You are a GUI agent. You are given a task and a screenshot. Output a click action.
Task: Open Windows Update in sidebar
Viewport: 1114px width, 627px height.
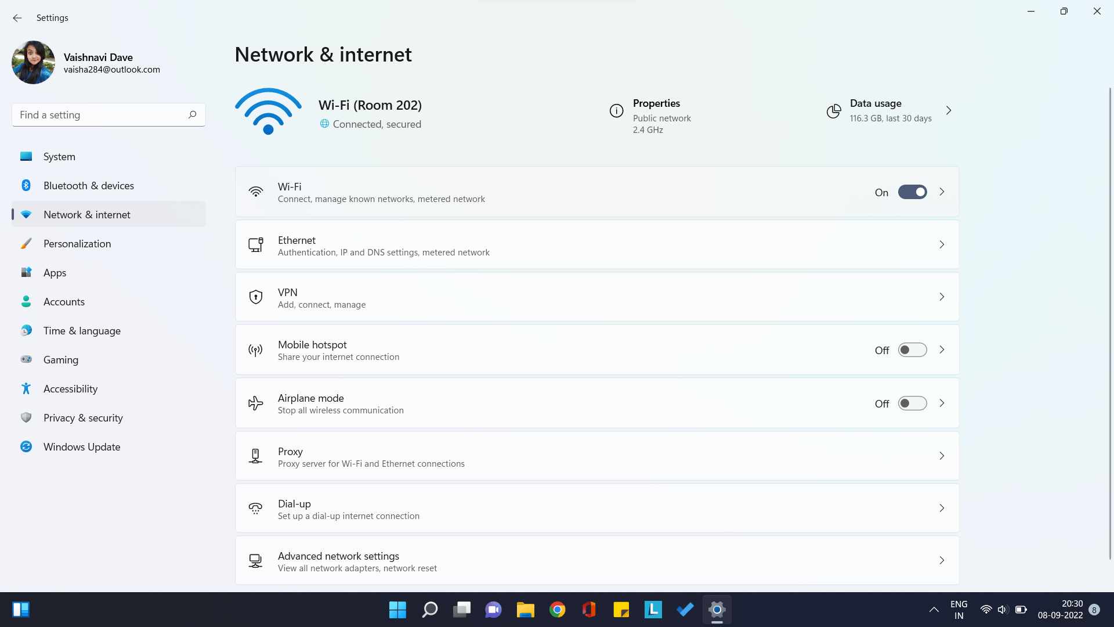[x=82, y=447]
